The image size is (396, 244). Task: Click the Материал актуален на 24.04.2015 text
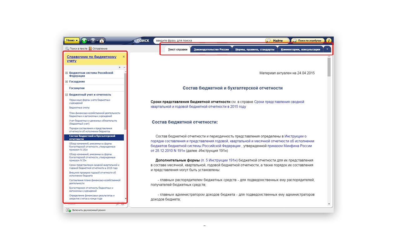(287, 73)
